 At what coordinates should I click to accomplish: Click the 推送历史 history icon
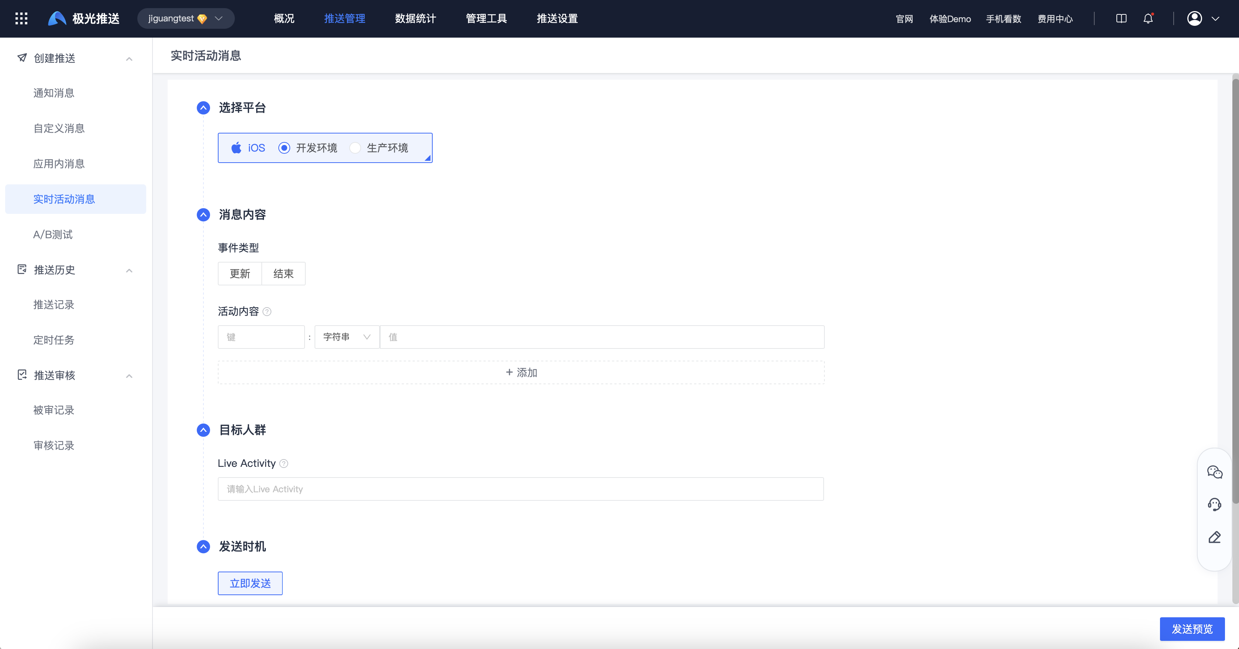[x=22, y=269]
